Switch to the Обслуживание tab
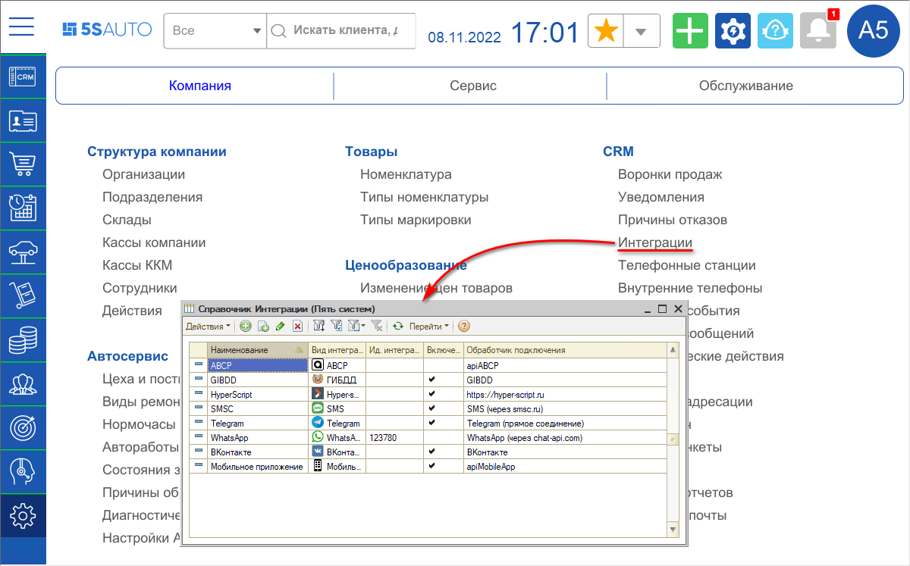Image resolution: width=910 pixels, height=566 pixels. (746, 86)
